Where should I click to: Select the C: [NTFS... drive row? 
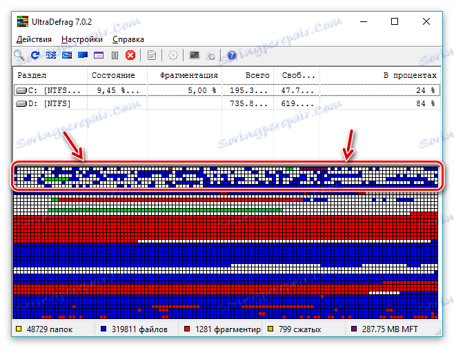tap(227, 90)
